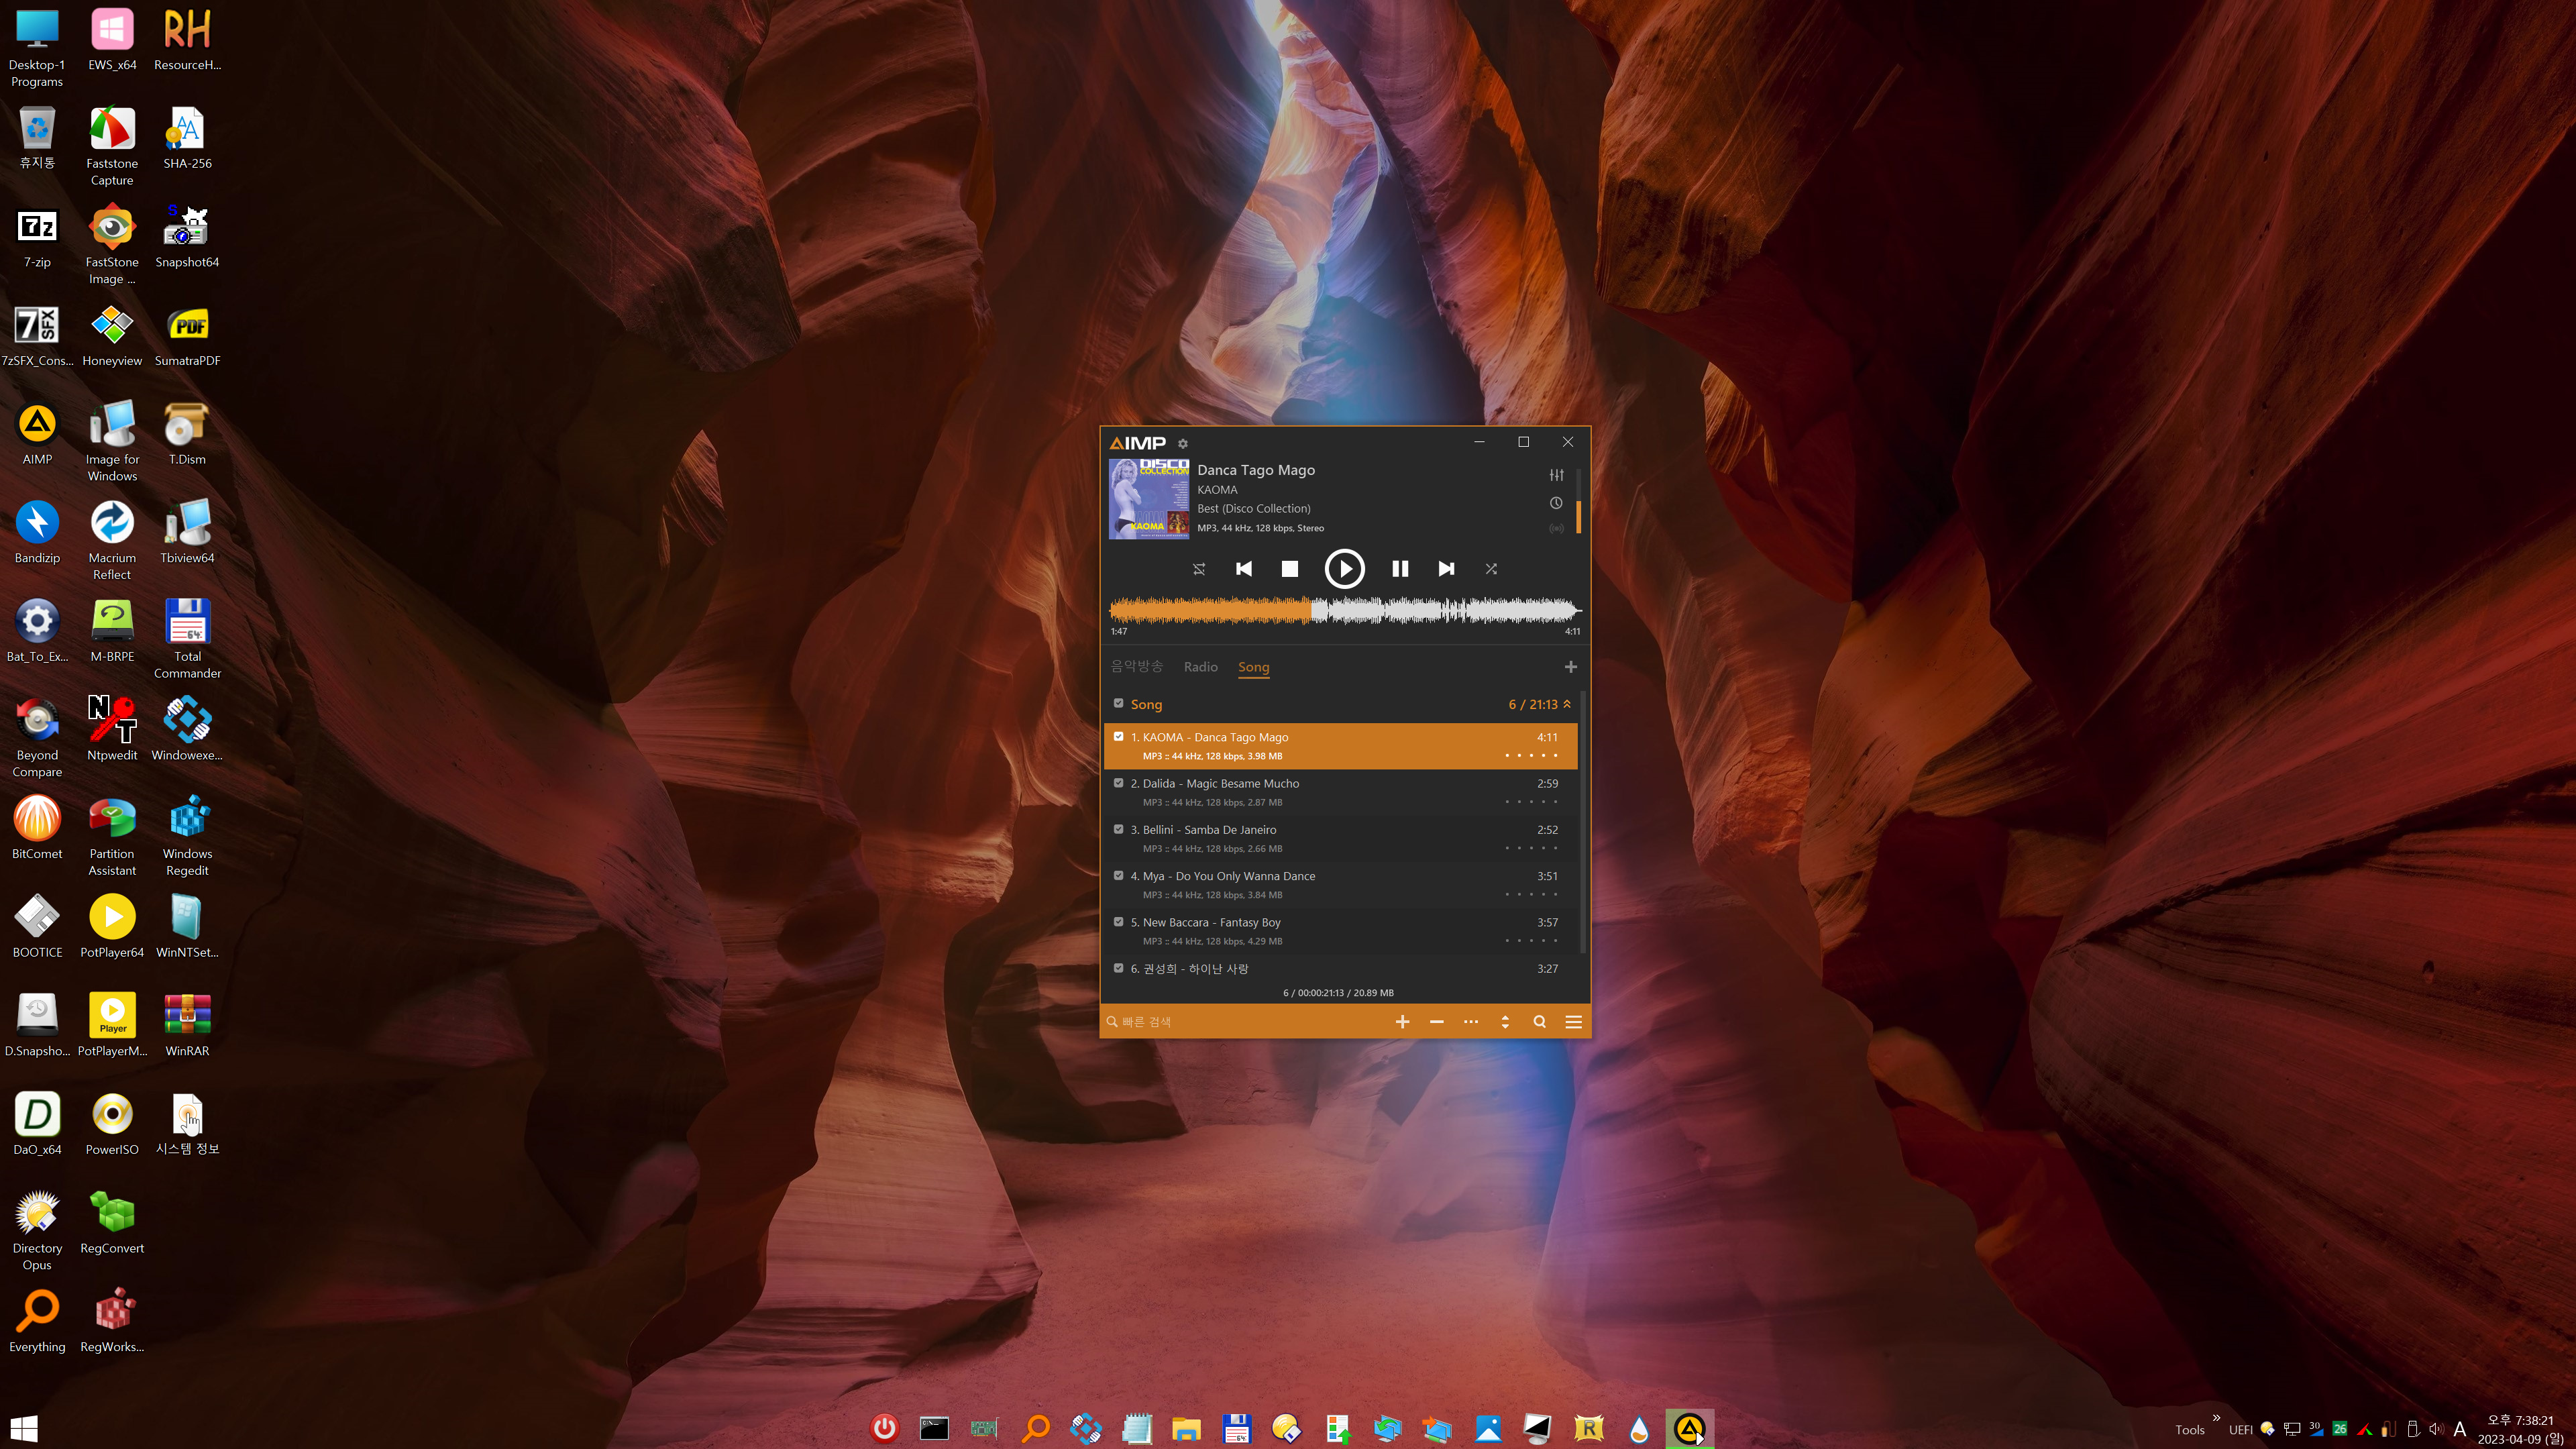
Task: Uncheck track 4 Mya checkbox
Action: click(1118, 875)
